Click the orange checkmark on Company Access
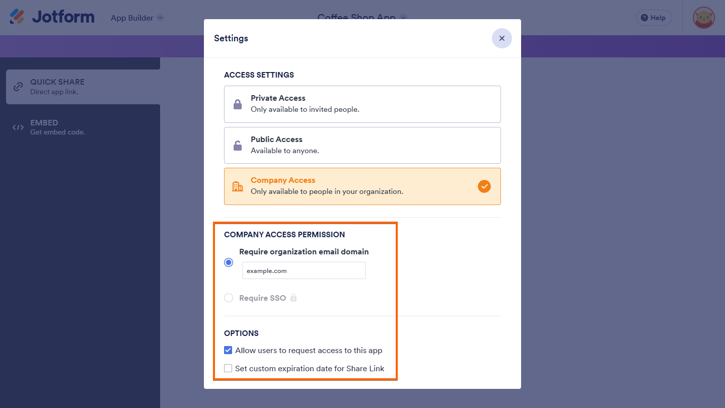Viewport: 725px width, 408px height. [x=484, y=186]
